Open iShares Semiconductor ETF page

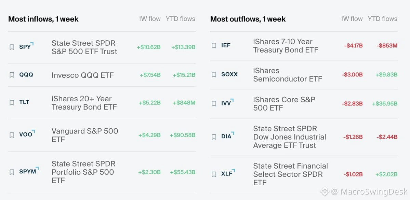(288, 75)
